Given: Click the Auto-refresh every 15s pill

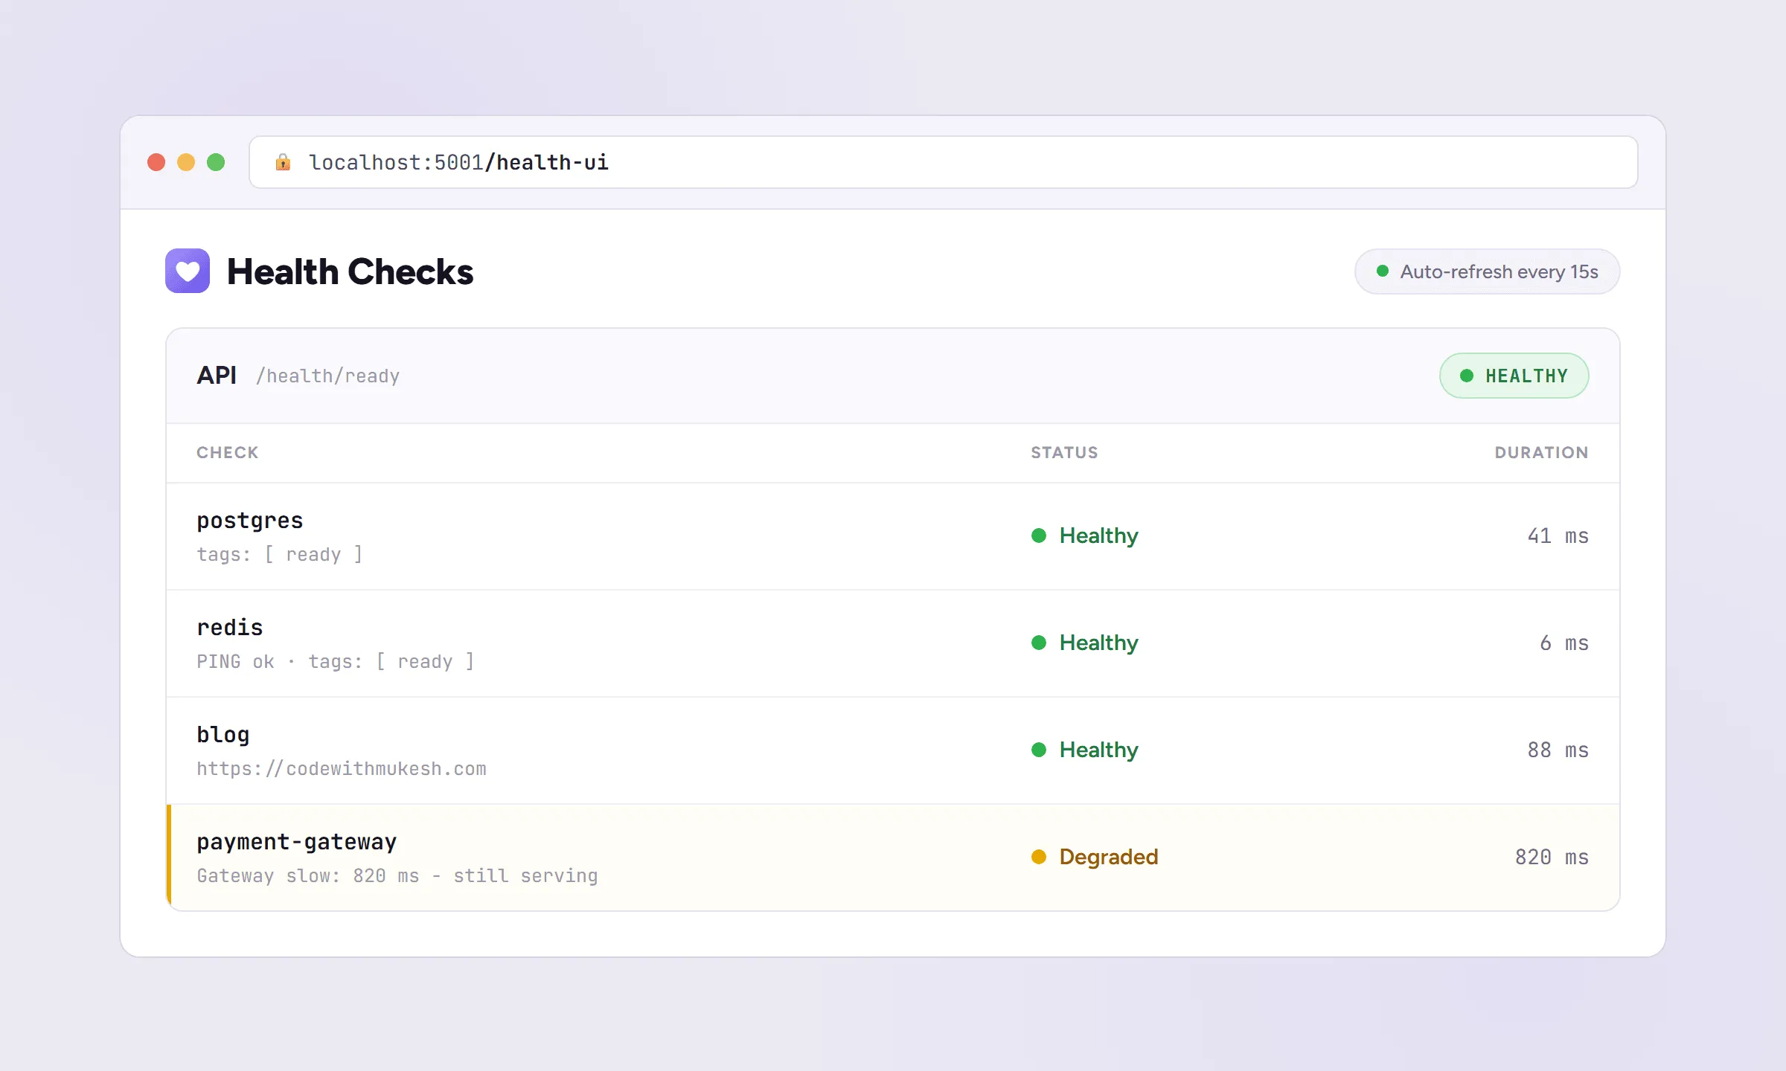Looking at the screenshot, I should (1487, 271).
